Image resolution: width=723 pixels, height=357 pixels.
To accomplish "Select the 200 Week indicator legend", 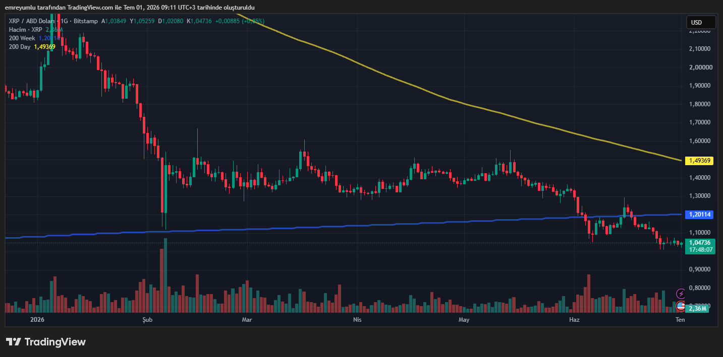I will click(22, 38).
